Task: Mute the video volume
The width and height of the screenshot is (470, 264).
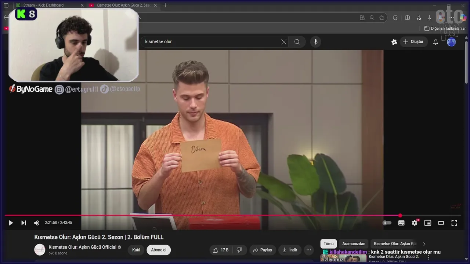Action: (x=37, y=223)
